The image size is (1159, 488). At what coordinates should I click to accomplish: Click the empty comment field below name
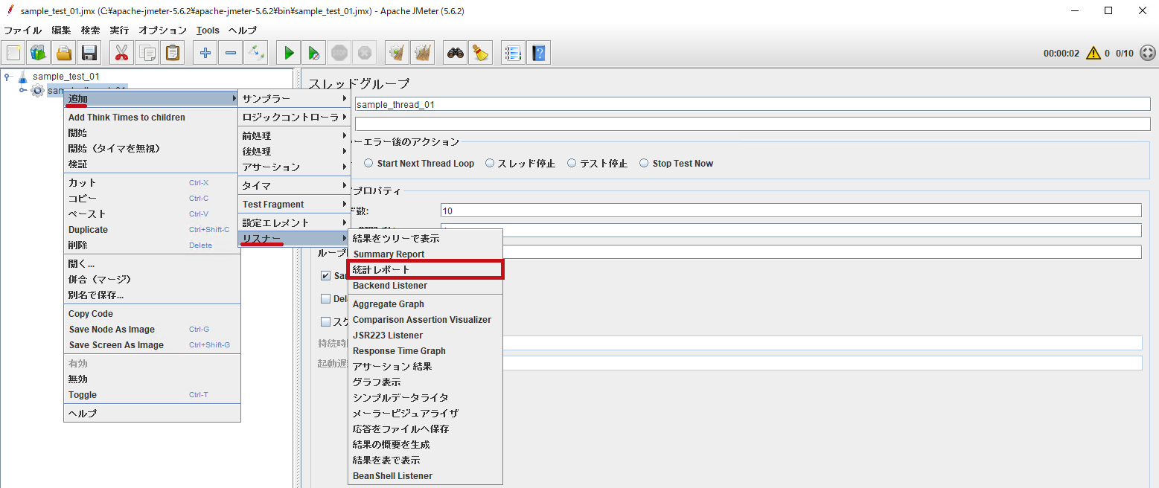(753, 123)
